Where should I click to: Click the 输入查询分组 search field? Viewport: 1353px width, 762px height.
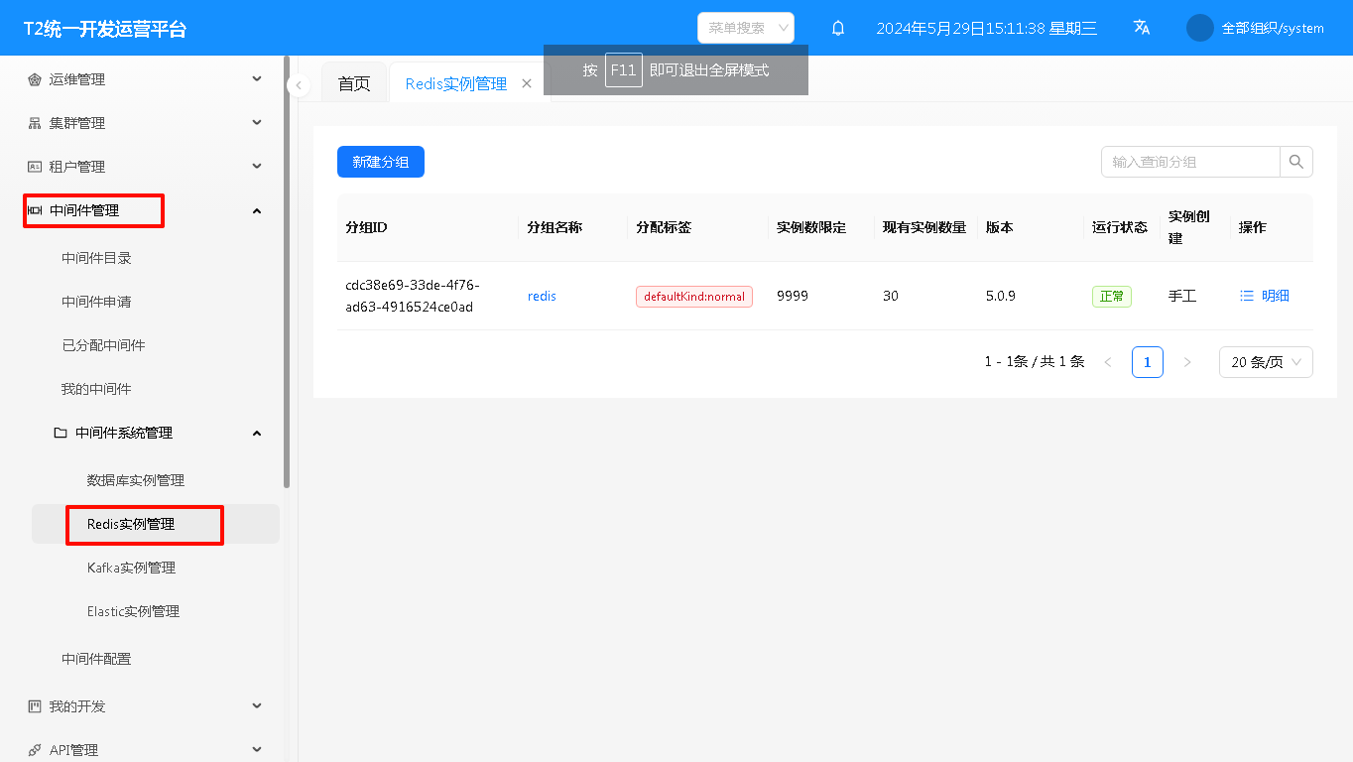[1190, 162]
